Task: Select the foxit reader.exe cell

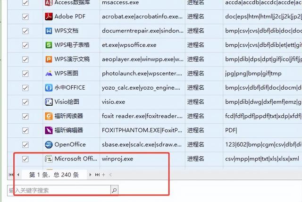Action: (x=143, y=116)
